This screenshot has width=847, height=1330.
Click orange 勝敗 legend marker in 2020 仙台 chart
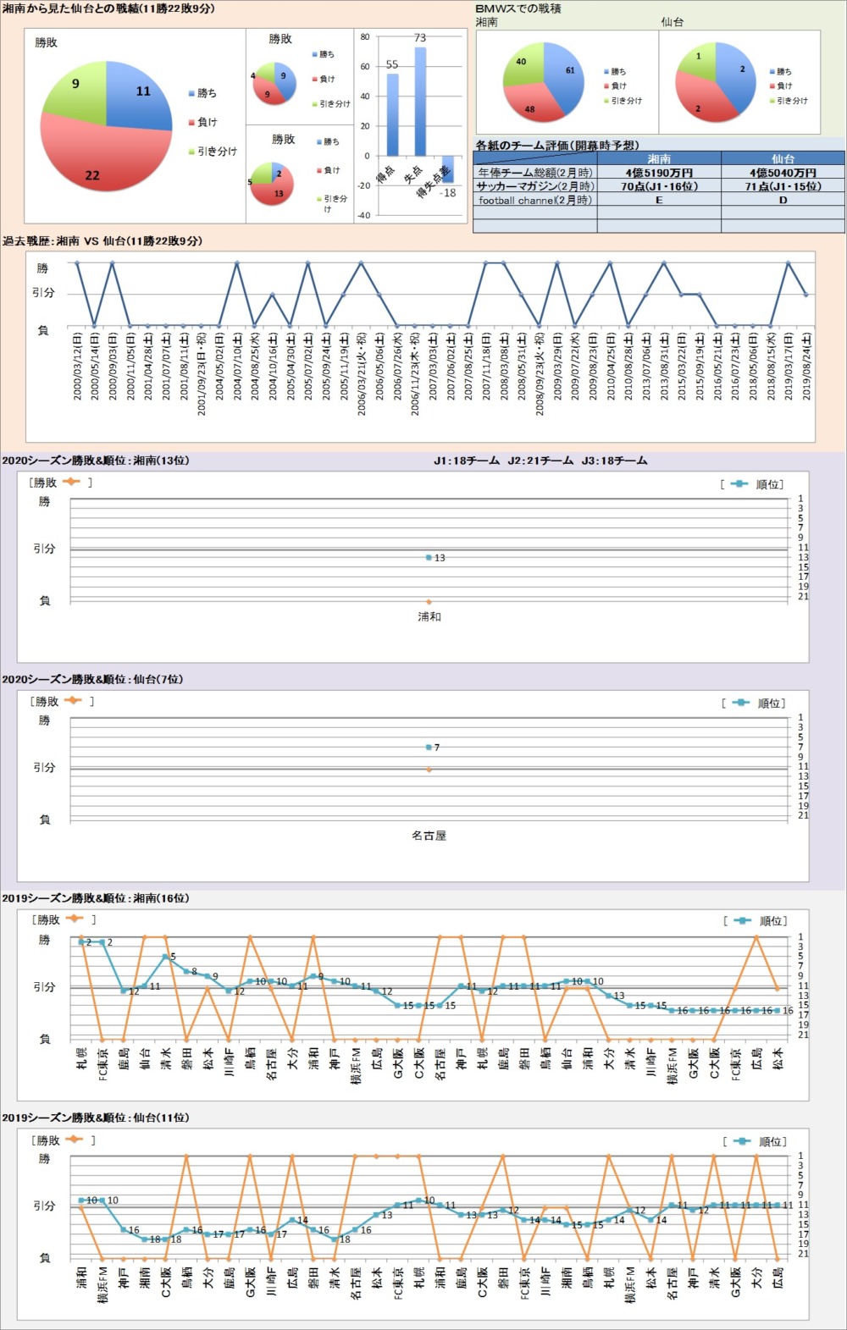click(x=73, y=701)
